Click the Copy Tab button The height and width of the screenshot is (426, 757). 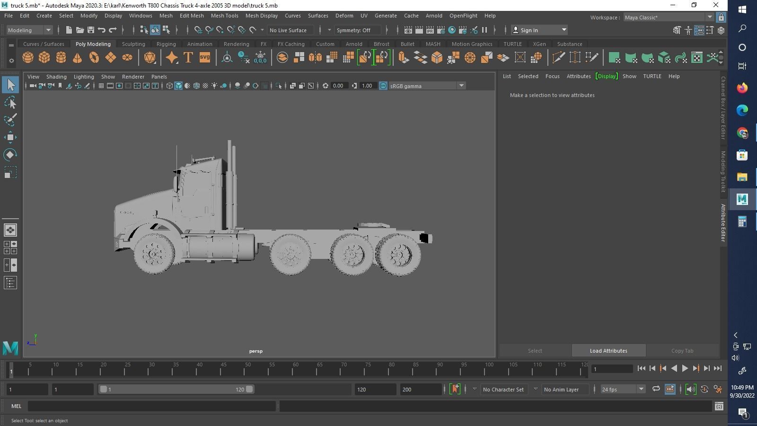pos(682,351)
